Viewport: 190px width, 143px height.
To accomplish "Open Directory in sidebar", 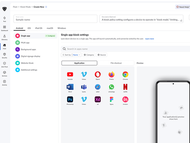I will (5, 37).
